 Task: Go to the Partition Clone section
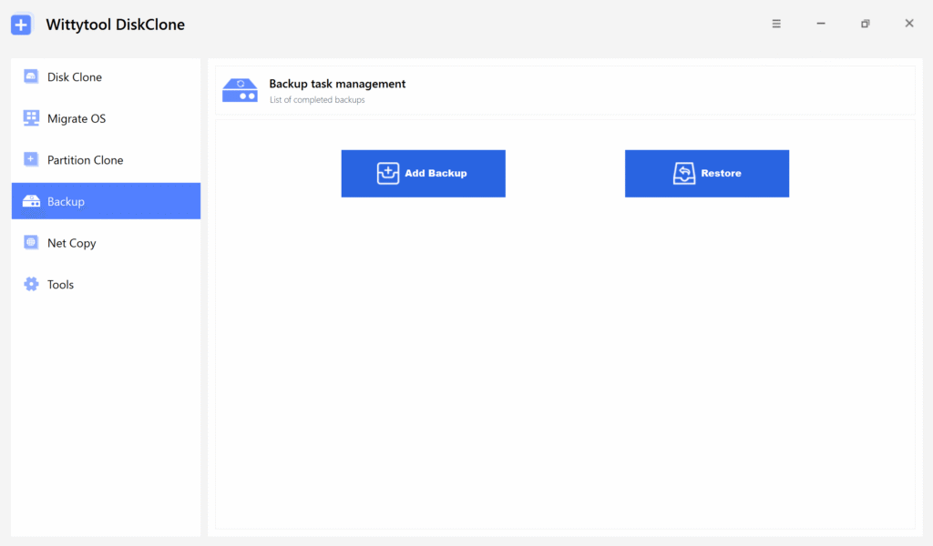coord(106,160)
